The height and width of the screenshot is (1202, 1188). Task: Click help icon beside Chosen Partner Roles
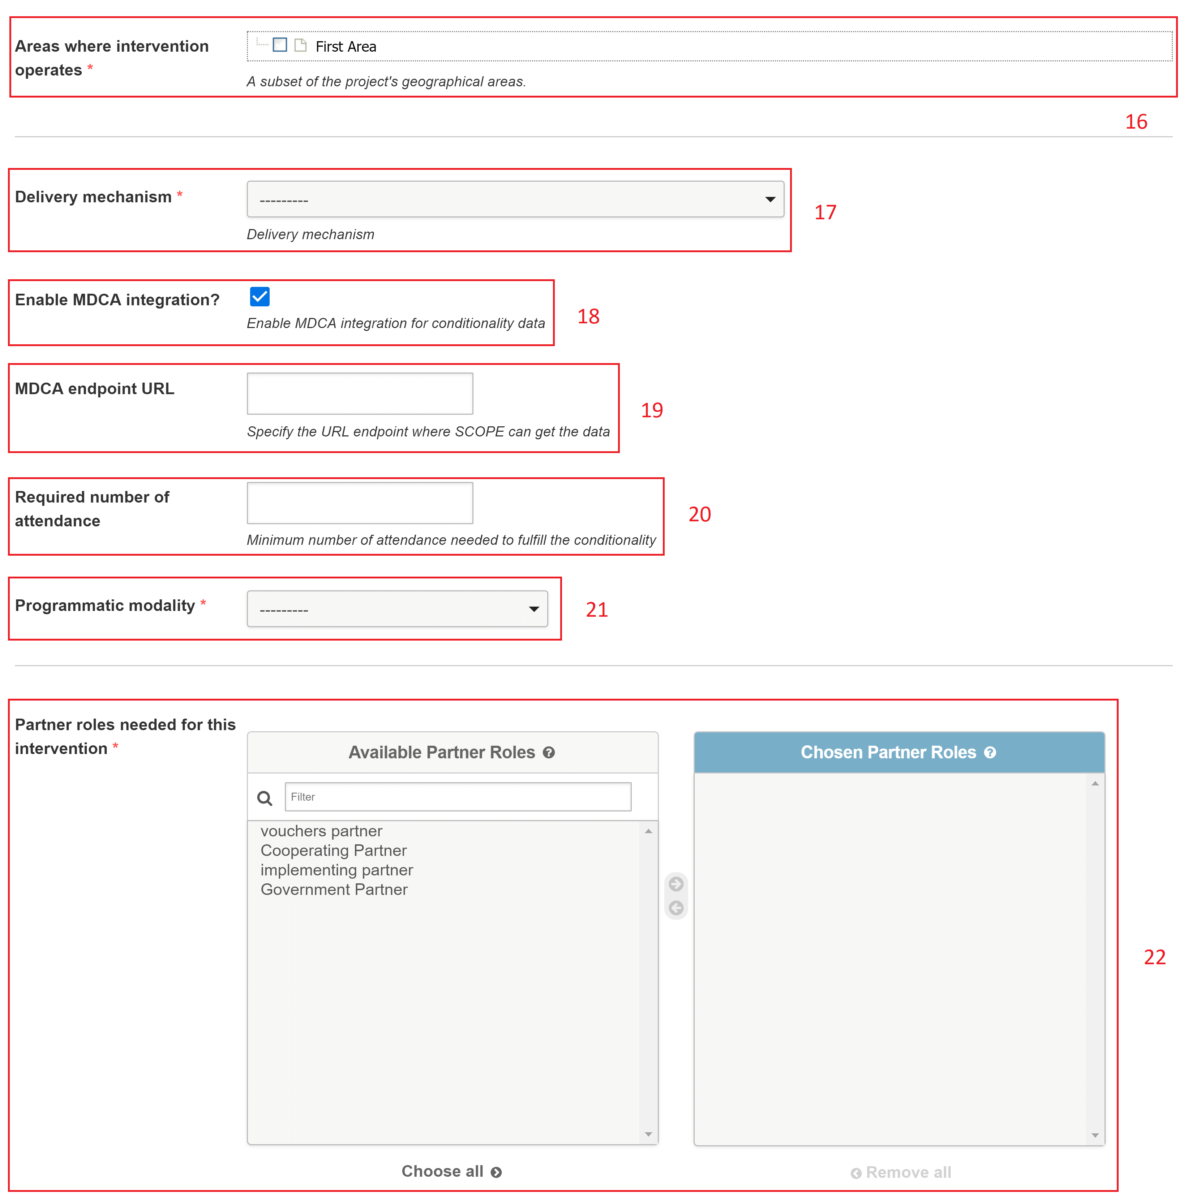coord(990,752)
